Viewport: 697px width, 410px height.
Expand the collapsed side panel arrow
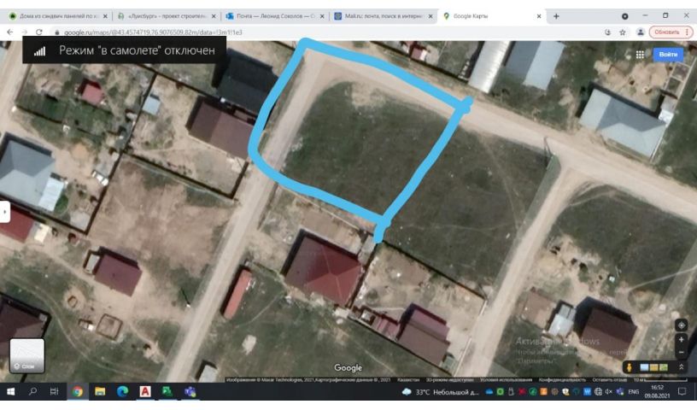coord(4,211)
